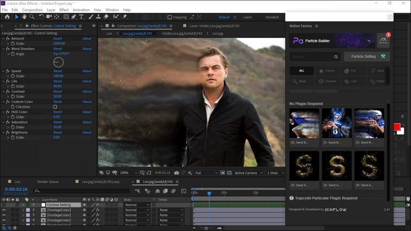Take a snapshot with the camera icon
The height and width of the screenshot is (231, 411).
click(x=177, y=173)
